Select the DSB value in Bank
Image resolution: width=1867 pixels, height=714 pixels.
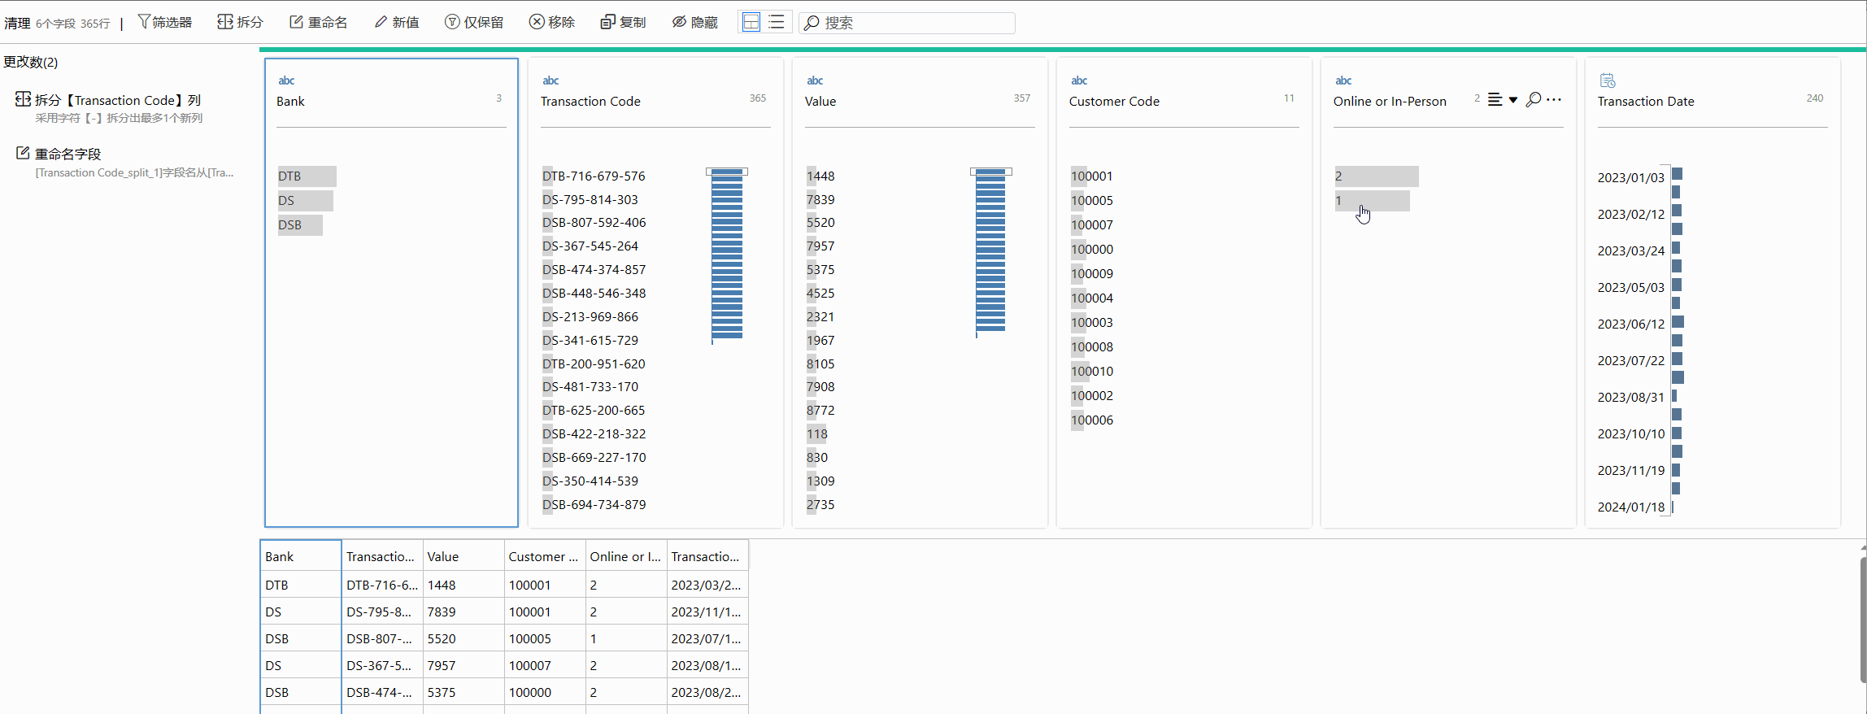300,225
